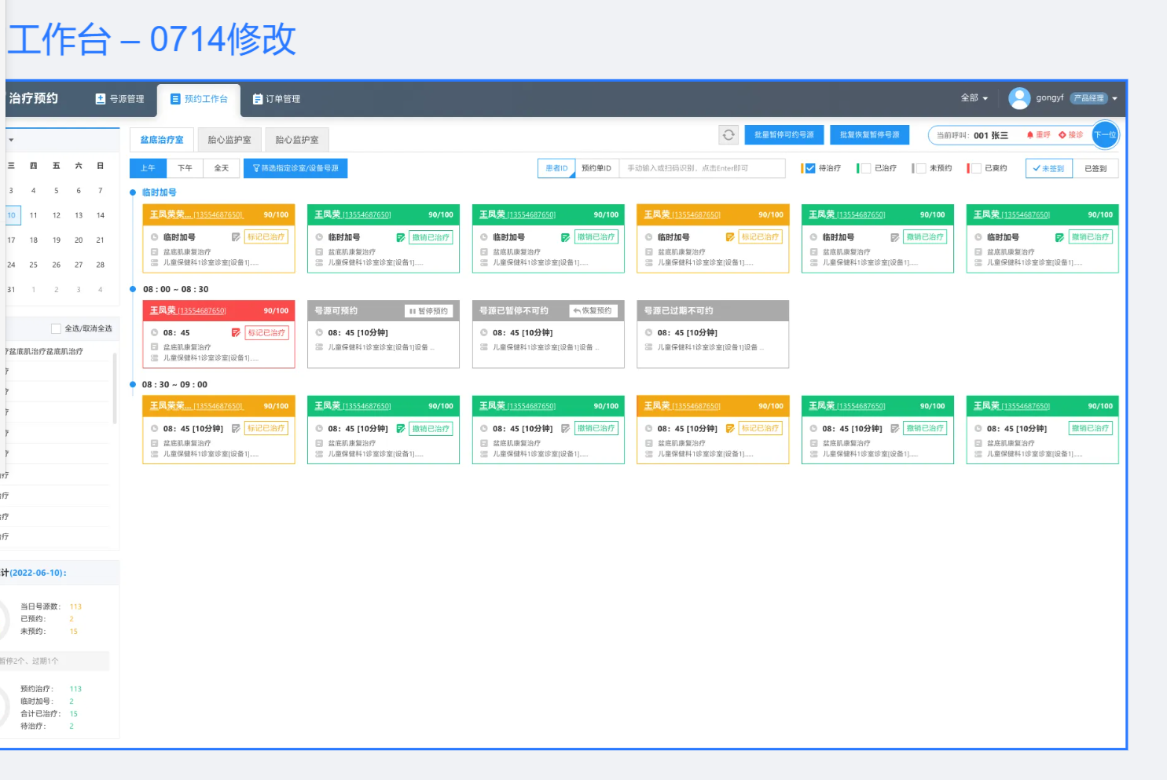Image resolution: width=1167 pixels, height=780 pixels.
Task: Click the ID search input field
Action: 702,169
